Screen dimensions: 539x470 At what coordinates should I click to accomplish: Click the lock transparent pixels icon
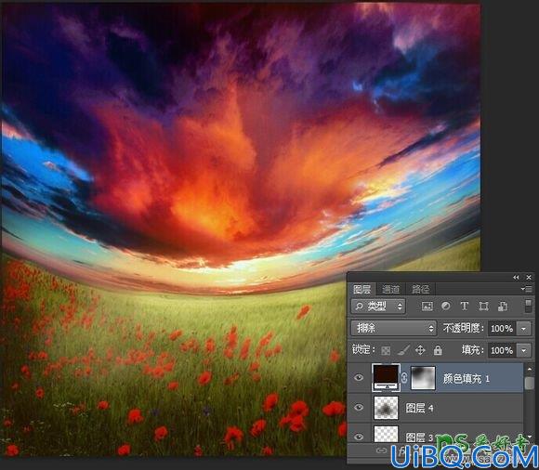pos(386,350)
